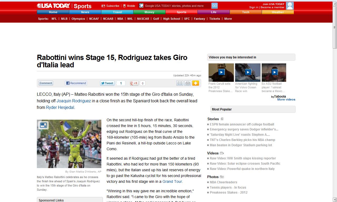
Task: Click the print article printer icon
Action: click(x=187, y=83)
